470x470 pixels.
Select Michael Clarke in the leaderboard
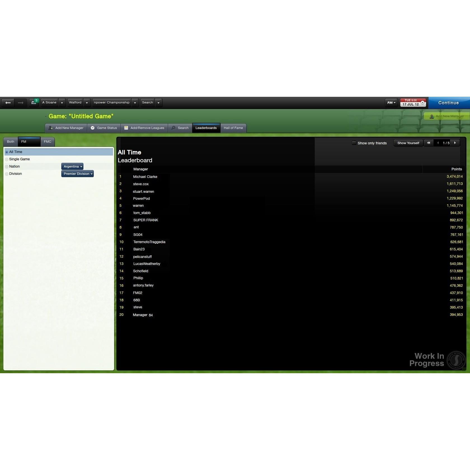[x=145, y=177]
